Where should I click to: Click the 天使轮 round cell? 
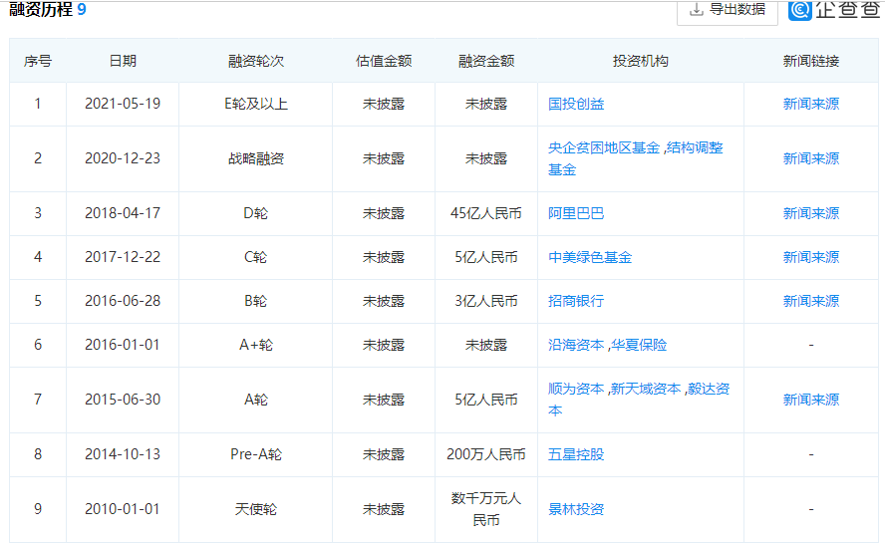tap(256, 509)
